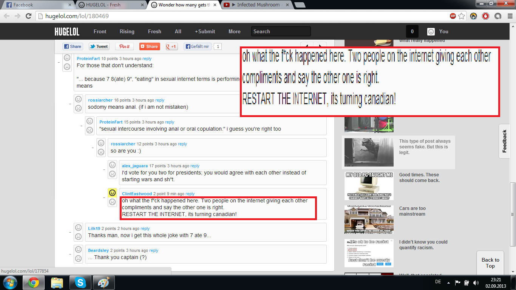
Task: Click the Pin it button
Action: [x=124, y=46]
